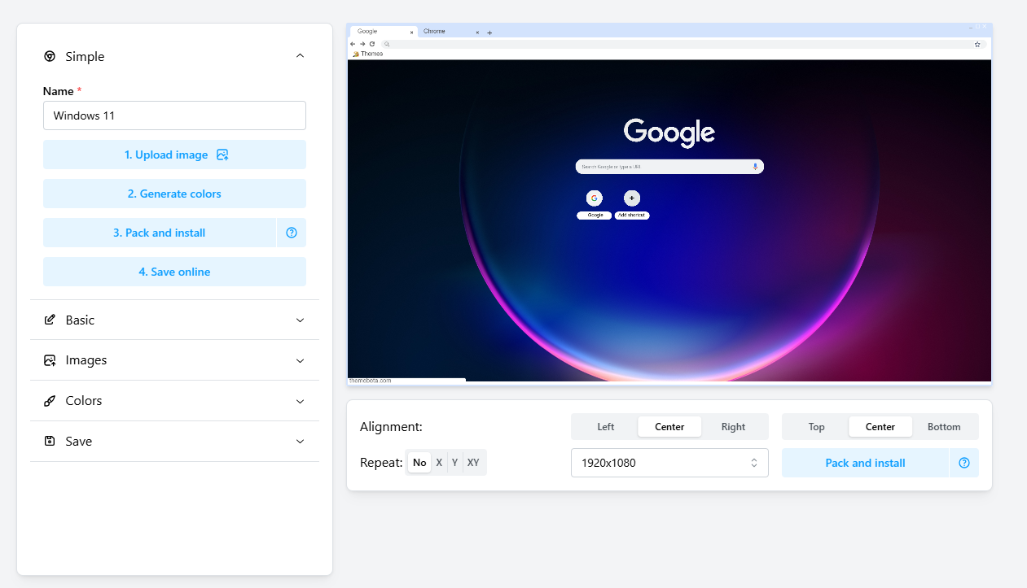Set vertical alignment to Center
Image resolution: width=1027 pixels, height=588 pixels.
tap(880, 427)
